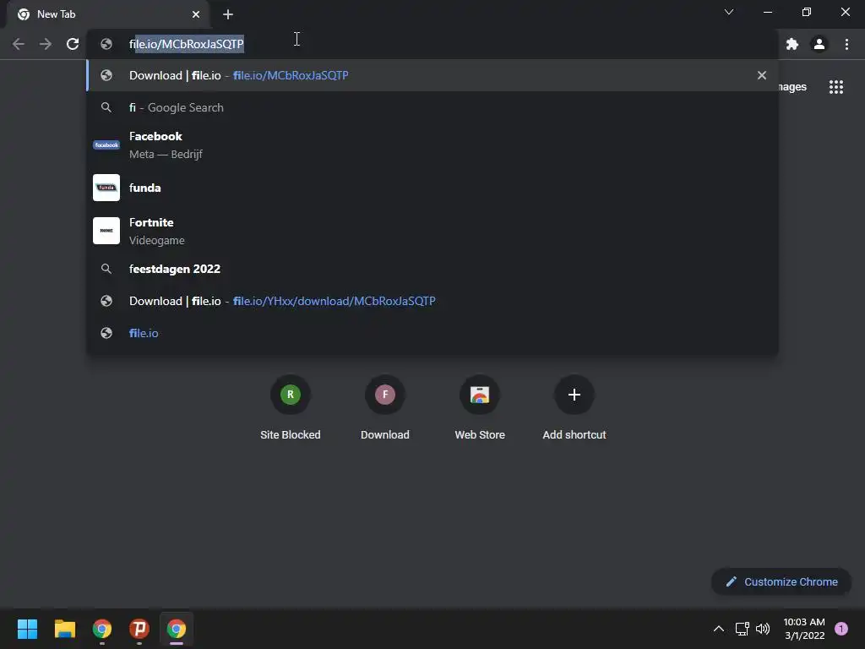Click the browser forward arrow

point(46,44)
